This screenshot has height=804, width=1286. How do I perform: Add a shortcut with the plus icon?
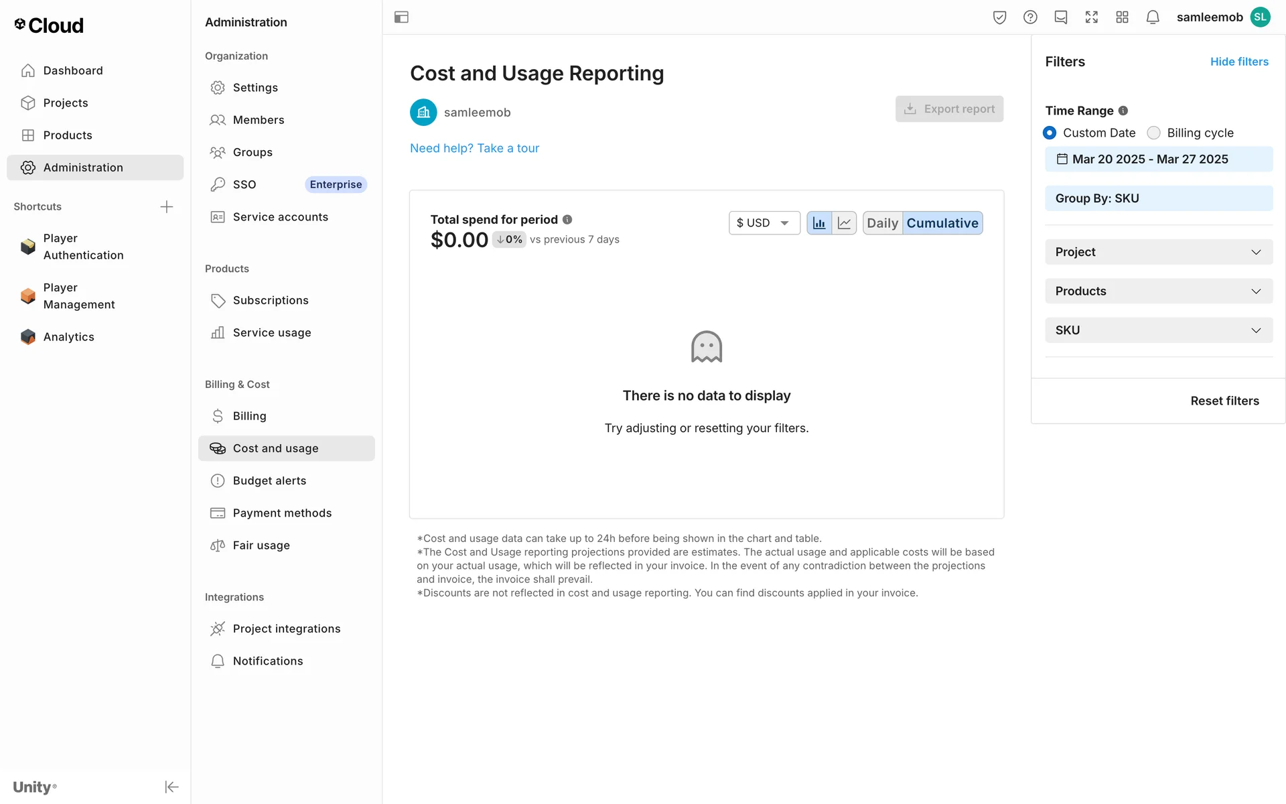[167, 206]
